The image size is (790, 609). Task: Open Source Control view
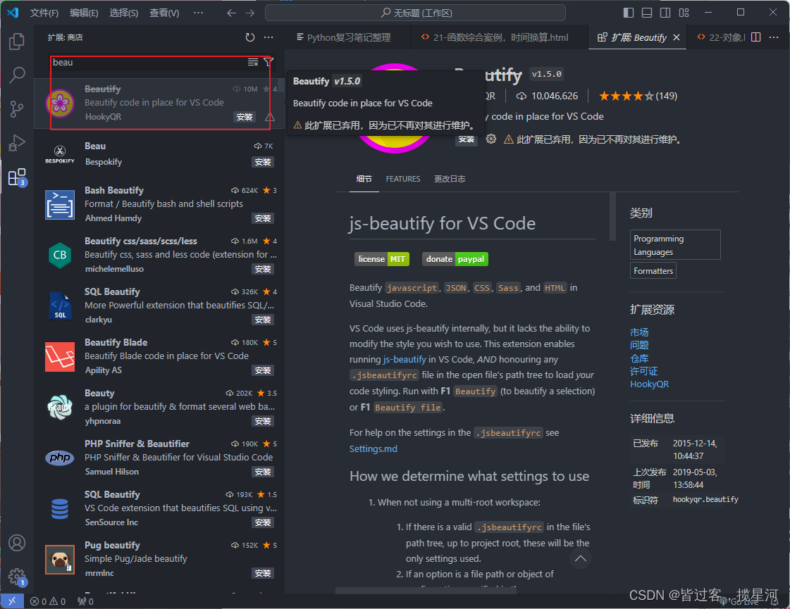[x=17, y=108]
